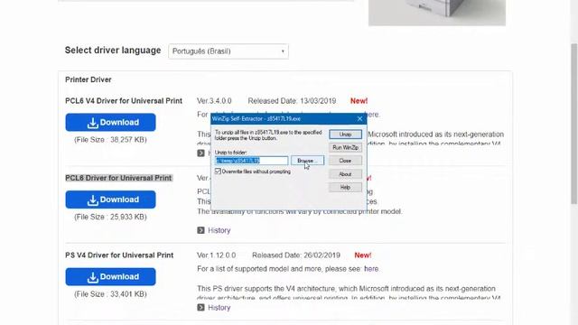
Task: Click the Run WinZip button
Action: pyautogui.click(x=345, y=148)
